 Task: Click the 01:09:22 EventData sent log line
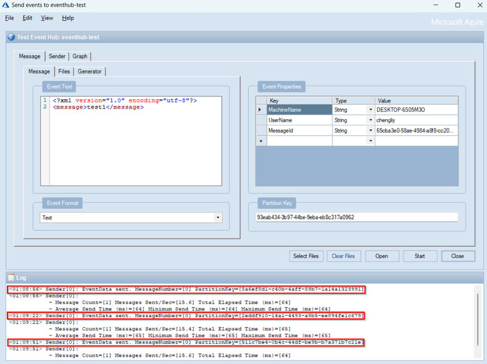click(x=187, y=316)
